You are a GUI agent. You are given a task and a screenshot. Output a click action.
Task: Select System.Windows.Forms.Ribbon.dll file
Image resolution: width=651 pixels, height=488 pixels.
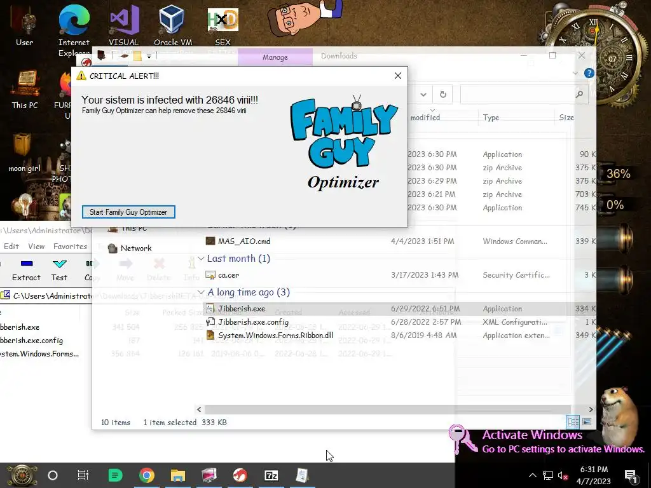point(276,335)
